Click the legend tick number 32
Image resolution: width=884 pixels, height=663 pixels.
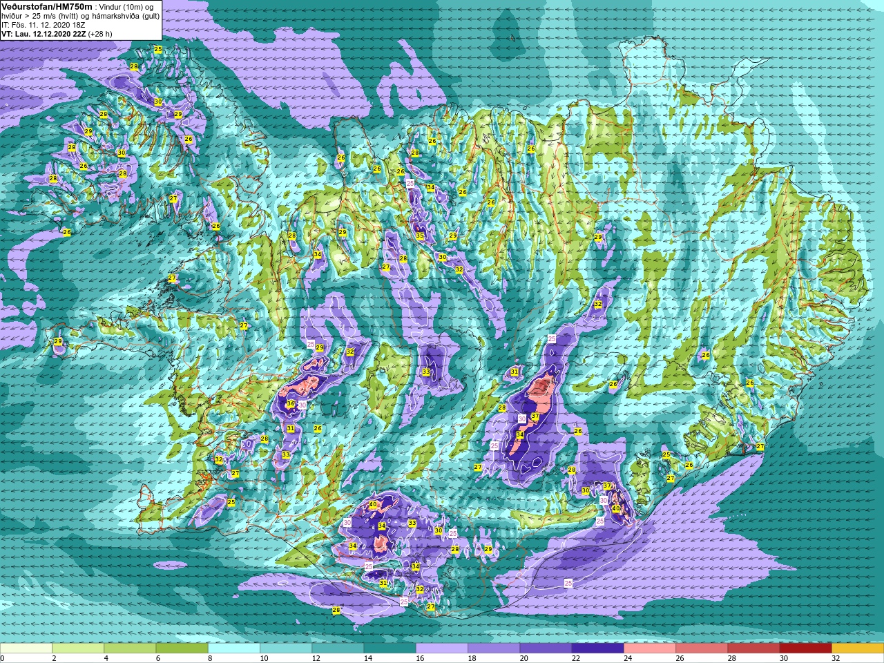coord(836,659)
